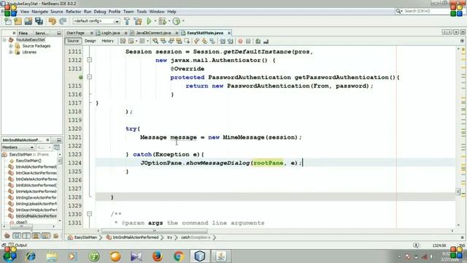This screenshot has width=467, height=263.
Task: Collapse the YoutubeEasyStat project node
Action: (x=4, y=39)
